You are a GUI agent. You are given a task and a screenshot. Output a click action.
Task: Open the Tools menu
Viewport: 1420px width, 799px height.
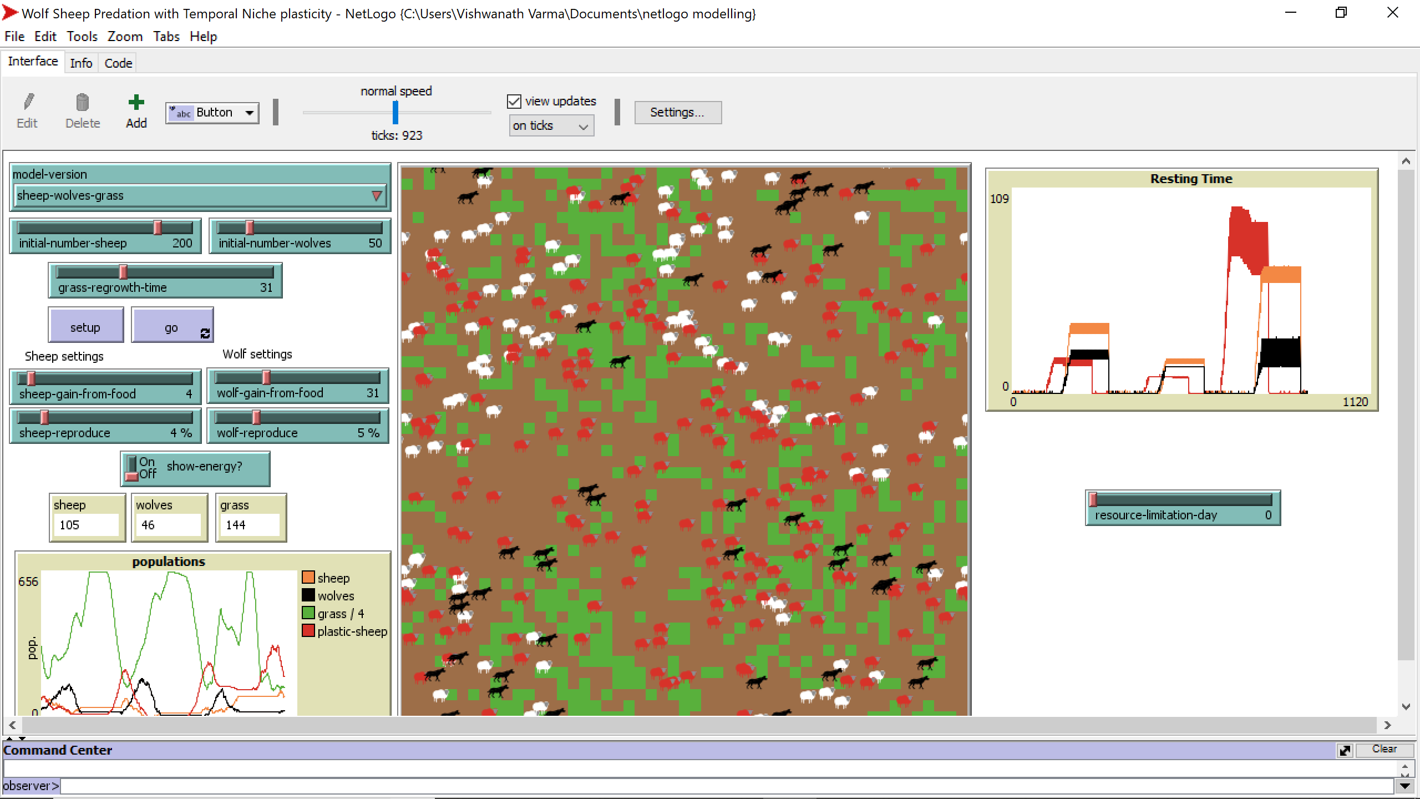(x=82, y=36)
